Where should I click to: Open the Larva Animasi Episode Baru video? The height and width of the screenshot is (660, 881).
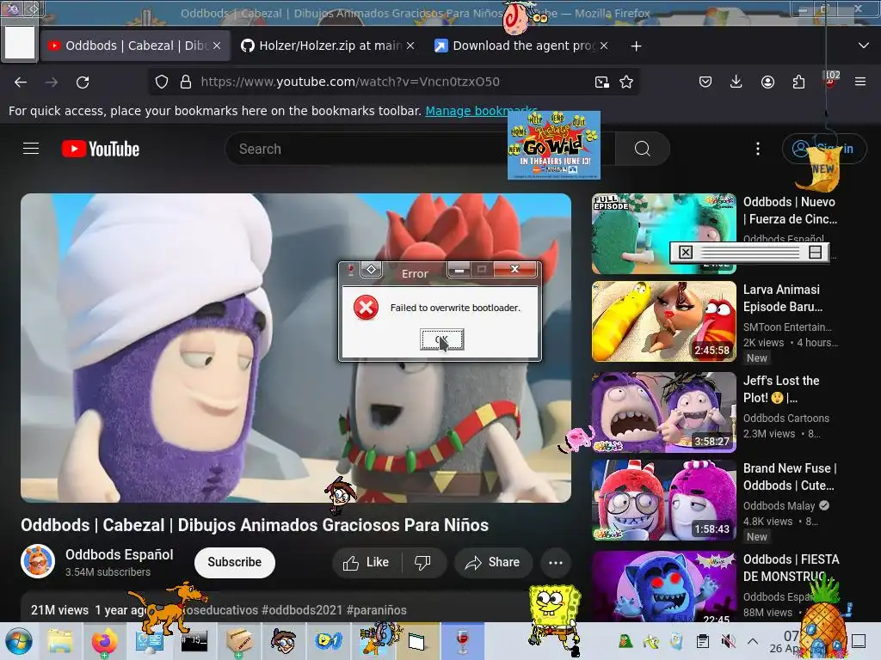(x=783, y=298)
